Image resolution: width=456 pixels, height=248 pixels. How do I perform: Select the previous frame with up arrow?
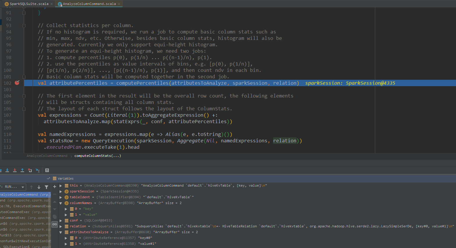pos(31,187)
